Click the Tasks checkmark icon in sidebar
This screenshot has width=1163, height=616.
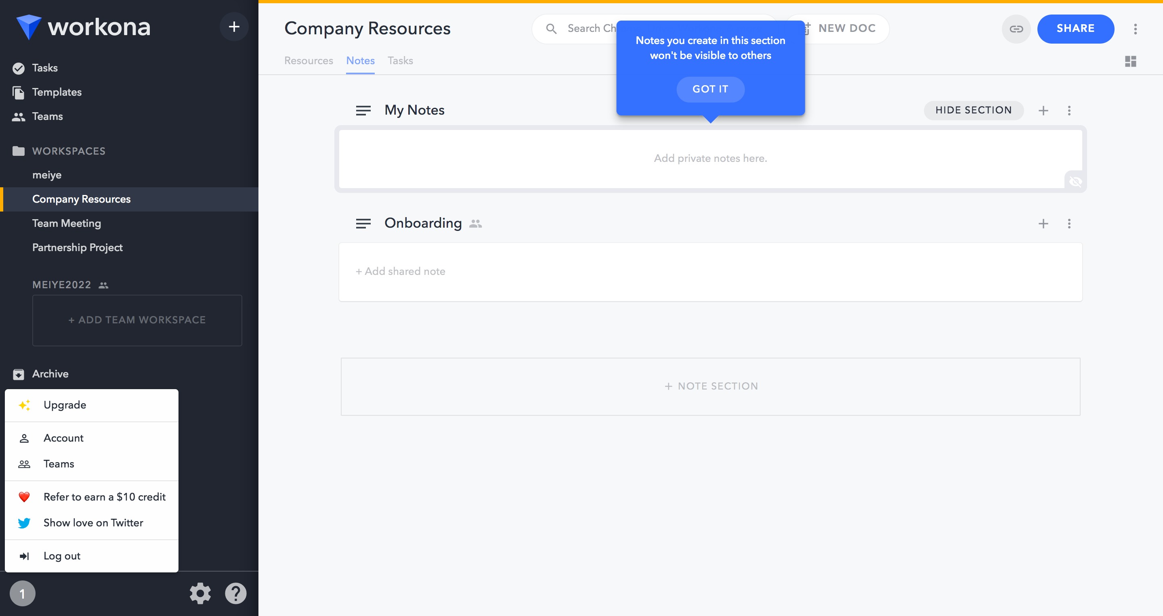coord(19,69)
